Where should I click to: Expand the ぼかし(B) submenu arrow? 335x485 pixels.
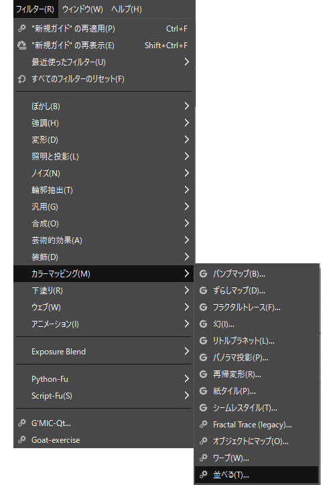tap(186, 106)
